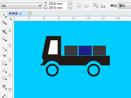
Task: Select the right gray cargo box
Action: pyautogui.click(x=99, y=51)
